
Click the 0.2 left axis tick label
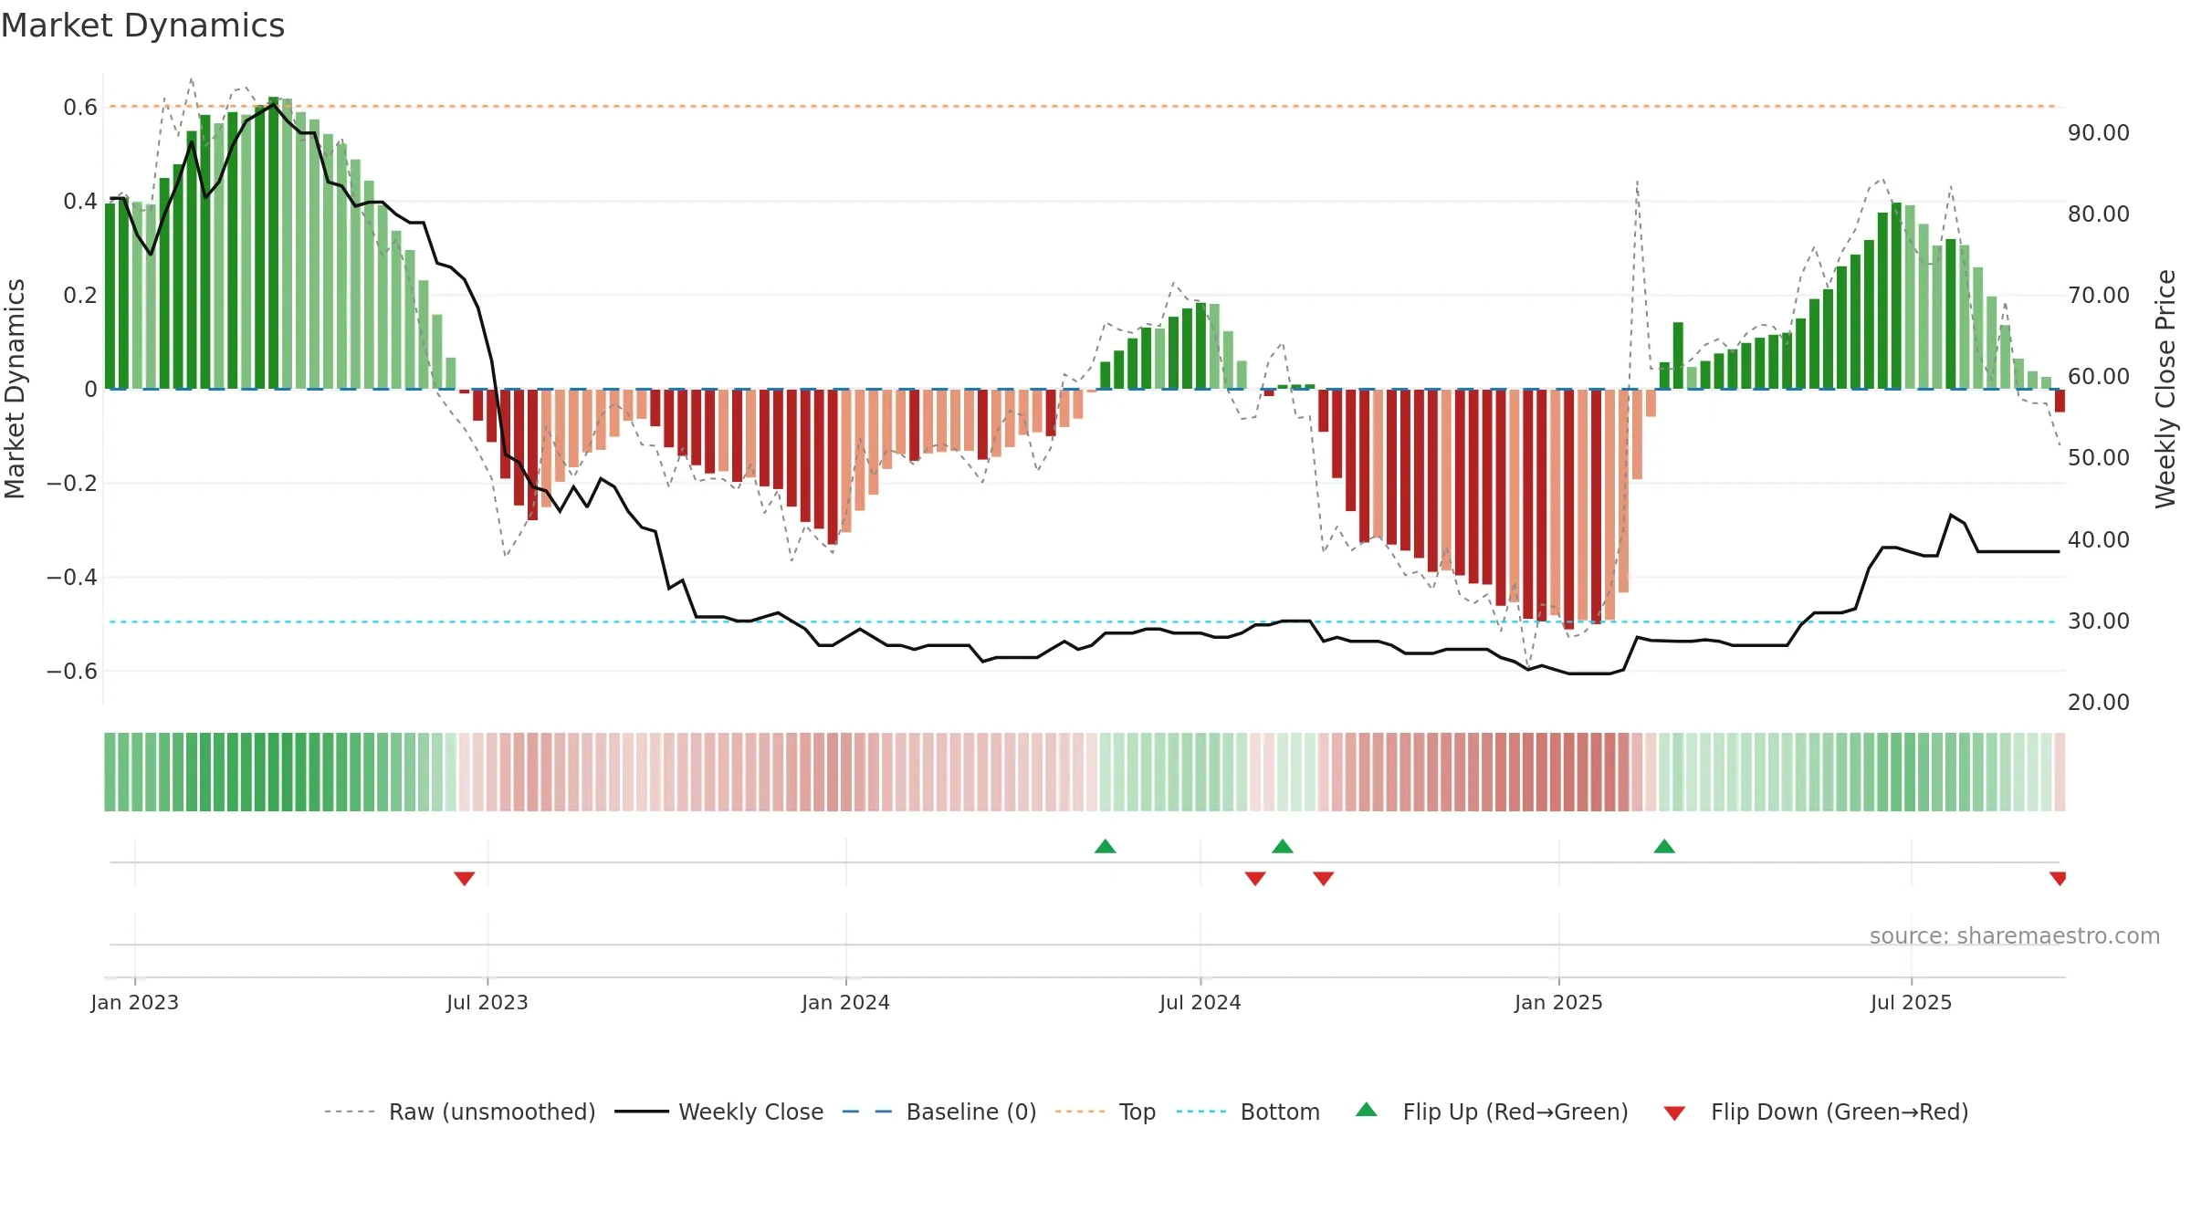(x=80, y=295)
